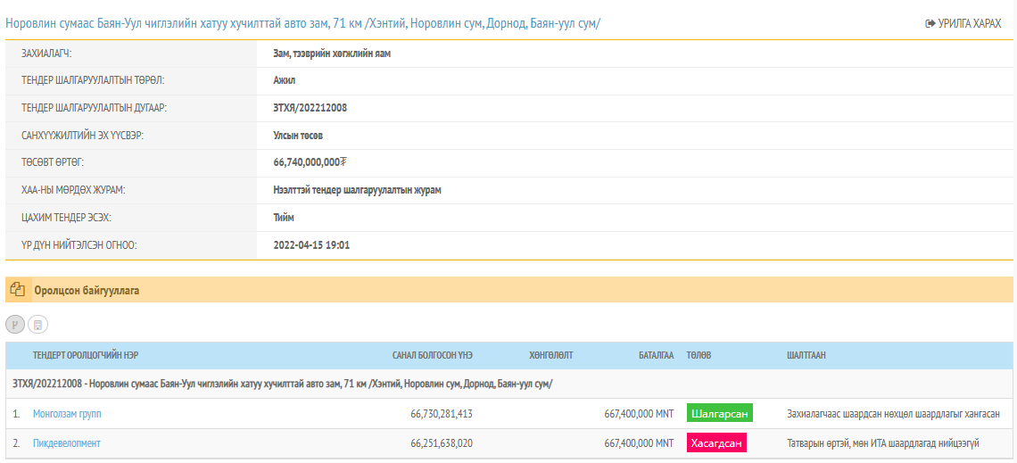The height and width of the screenshot is (463, 1017).
Task: Open the УРИЛГА ХАРАХ link
Action: tap(969, 23)
